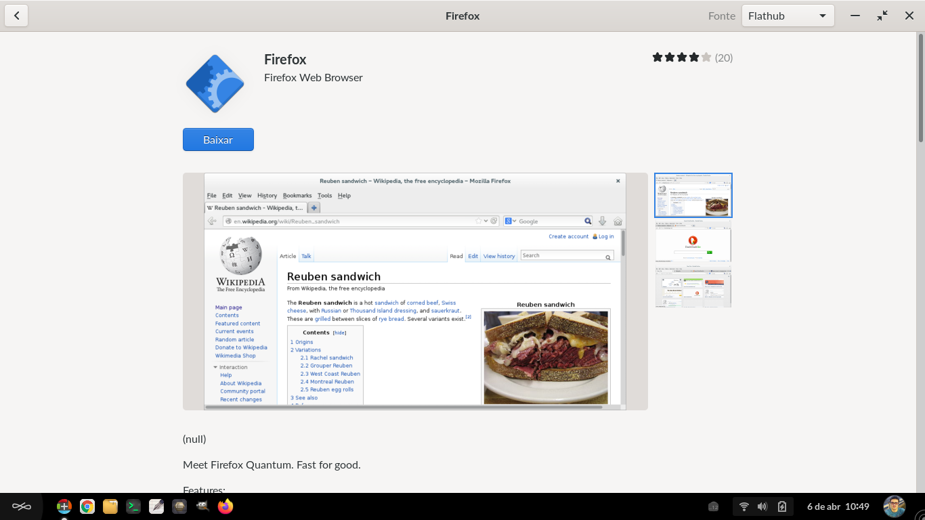Open the notifications tray icon showing 12
925x520 pixels.
tap(714, 506)
